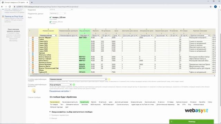Click the category icon in the Платья и юбки row

click(33, 55)
